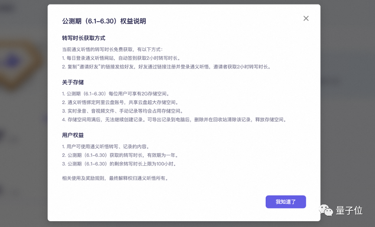375x227 pixels.
Task: Click the line 当前通义听悟的转写时长免费获取
Action: (112, 50)
